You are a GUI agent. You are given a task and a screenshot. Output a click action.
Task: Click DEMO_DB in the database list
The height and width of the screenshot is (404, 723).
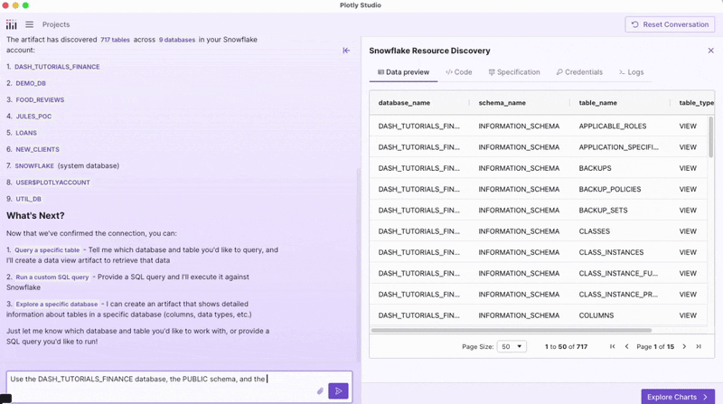click(31, 83)
